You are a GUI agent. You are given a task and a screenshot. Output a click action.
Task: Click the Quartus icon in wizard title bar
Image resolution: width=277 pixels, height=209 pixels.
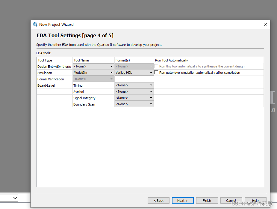point(35,24)
